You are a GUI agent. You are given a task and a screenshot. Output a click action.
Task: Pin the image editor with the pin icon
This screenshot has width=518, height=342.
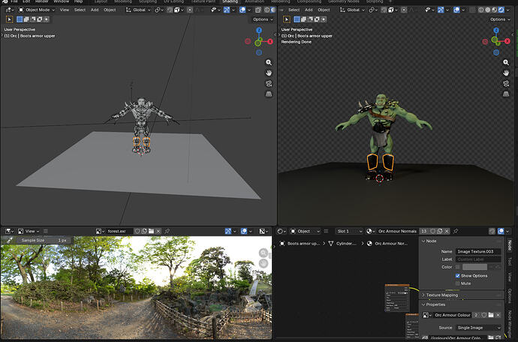(x=167, y=232)
